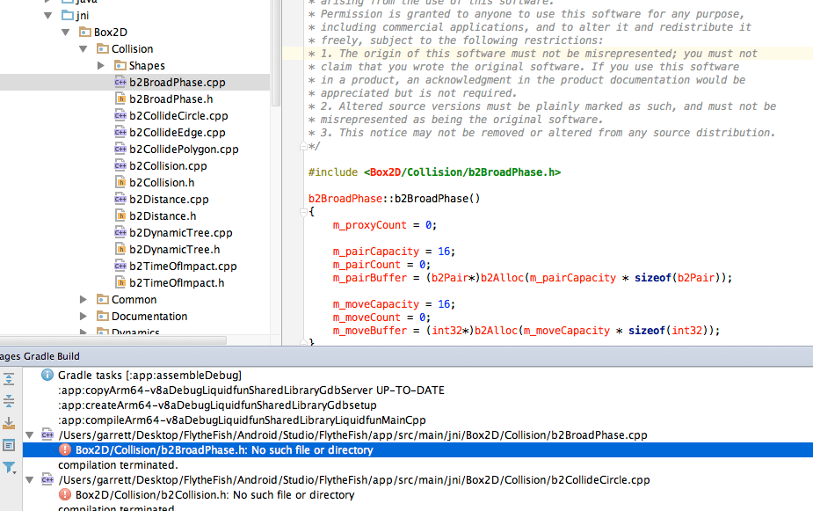Click m_proxyCount variable in the editor
813x511 pixels.
click(370, 225)
